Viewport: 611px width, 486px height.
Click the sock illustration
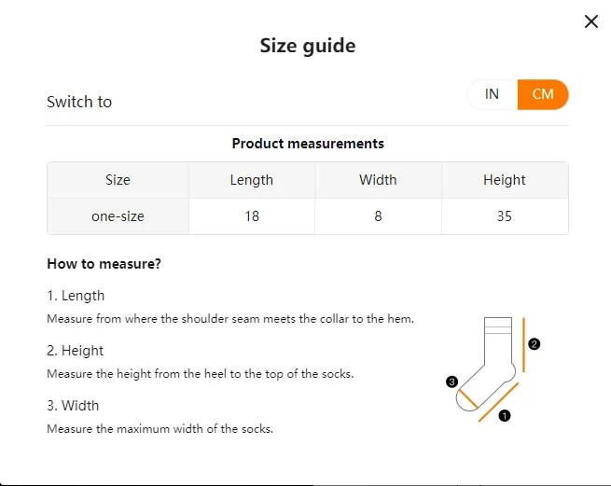pos(487,368)
